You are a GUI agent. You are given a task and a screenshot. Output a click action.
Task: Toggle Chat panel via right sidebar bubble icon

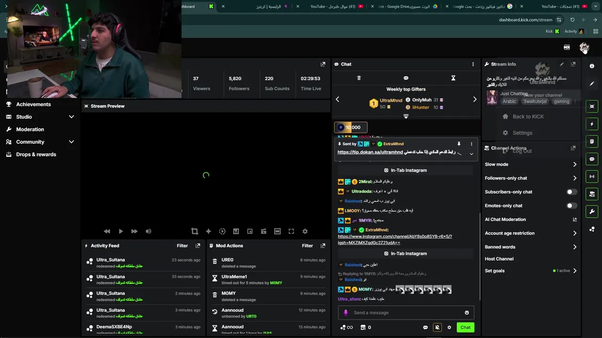point(592,159)
